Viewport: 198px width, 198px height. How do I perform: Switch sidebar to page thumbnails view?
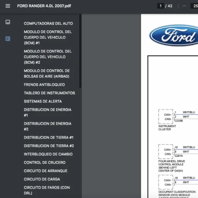click(x=8, y=22)
